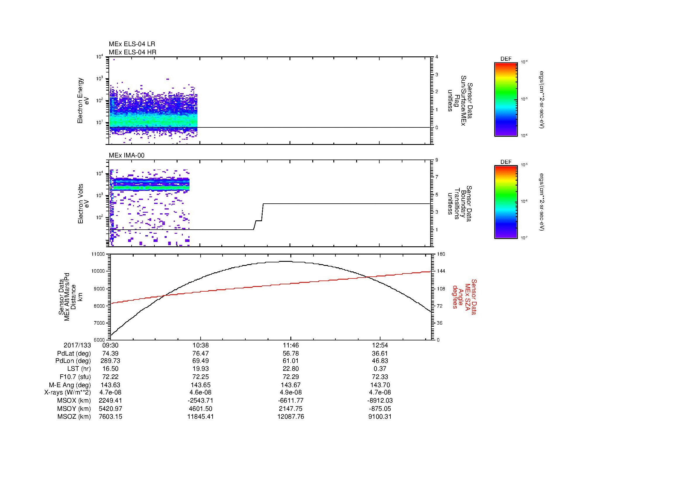Click the MSOZ (km) row label
The image size is (684, 483).
74,417
